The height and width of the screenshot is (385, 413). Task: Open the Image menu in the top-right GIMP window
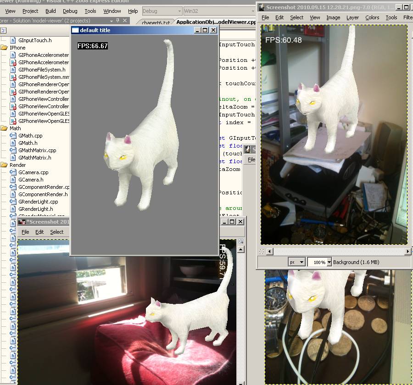(x=333, y=17)
